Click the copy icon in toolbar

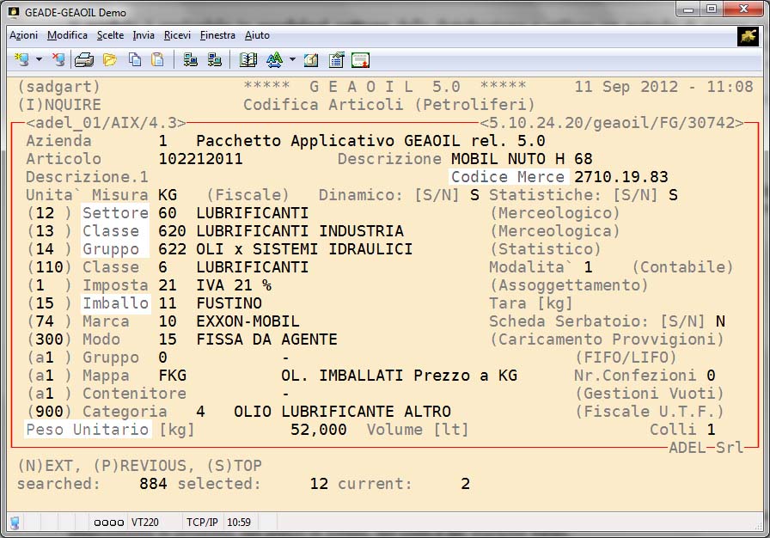tap(134, 59)
